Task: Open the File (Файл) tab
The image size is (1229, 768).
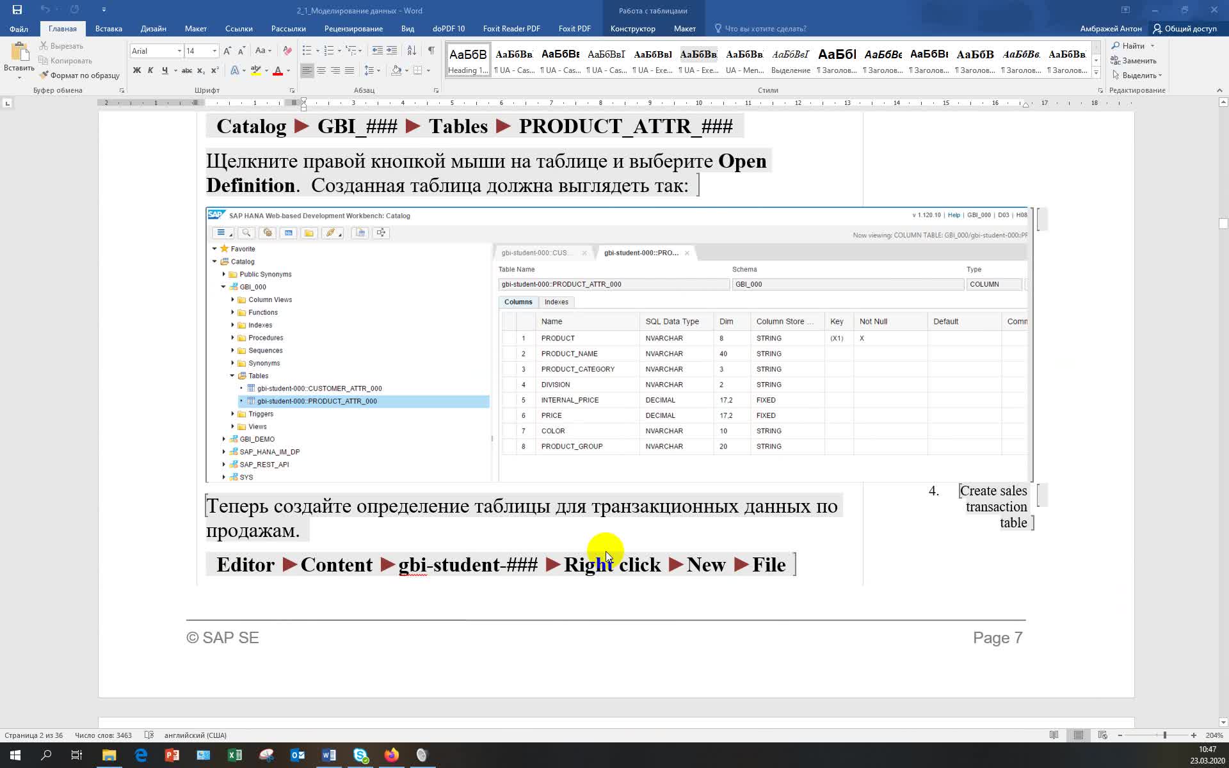Action: pyautogui.click(x=19, y=29)
